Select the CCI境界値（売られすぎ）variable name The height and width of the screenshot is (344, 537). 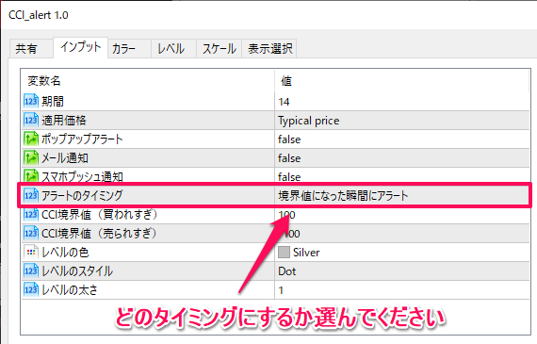point(100,234)
